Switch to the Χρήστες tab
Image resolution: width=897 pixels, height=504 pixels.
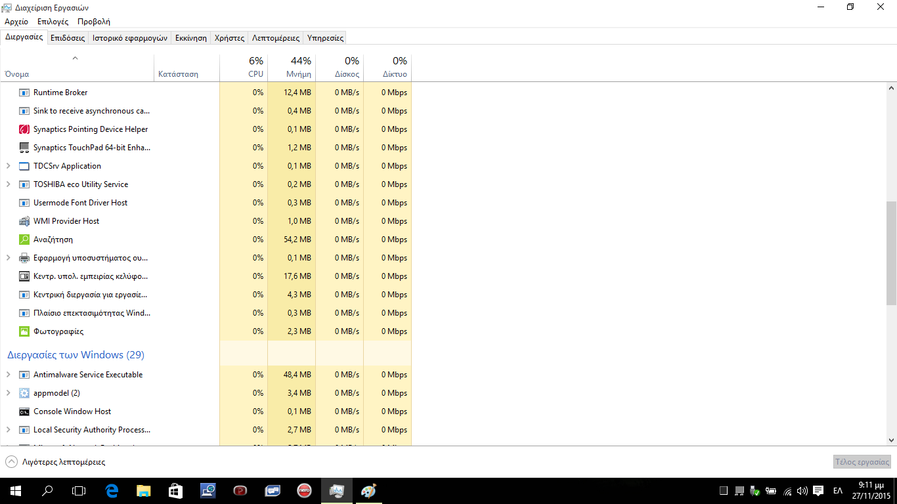point(230,38)
